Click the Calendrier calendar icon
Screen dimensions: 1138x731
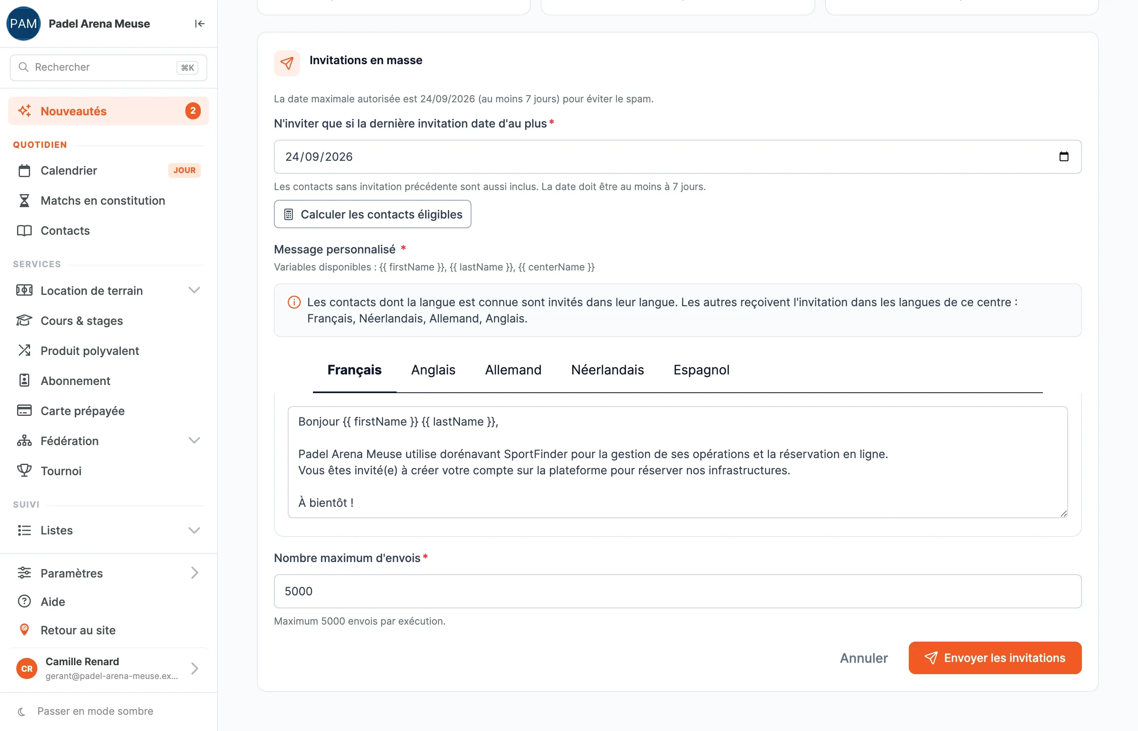[24, 171]
